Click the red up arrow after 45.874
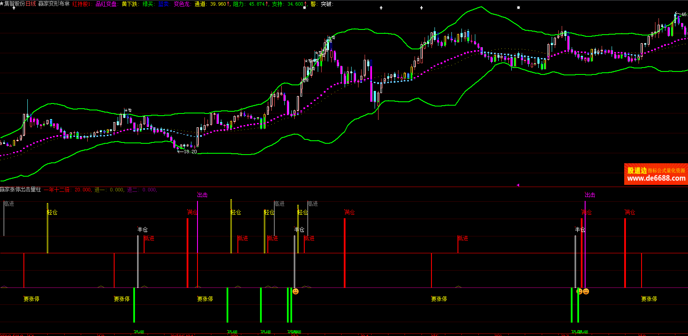Screen dimensions: 688x336 point(267,4)
